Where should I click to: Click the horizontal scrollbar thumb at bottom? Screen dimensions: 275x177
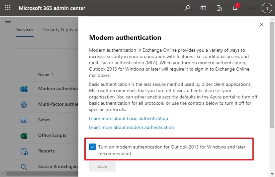tap(42, 173)
